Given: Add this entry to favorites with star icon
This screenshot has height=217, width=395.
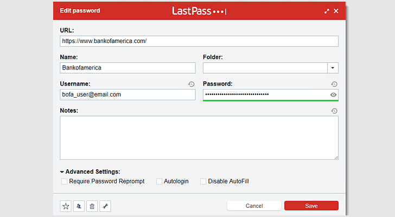Looking at the screenshot, I should (x=66, y=206).
